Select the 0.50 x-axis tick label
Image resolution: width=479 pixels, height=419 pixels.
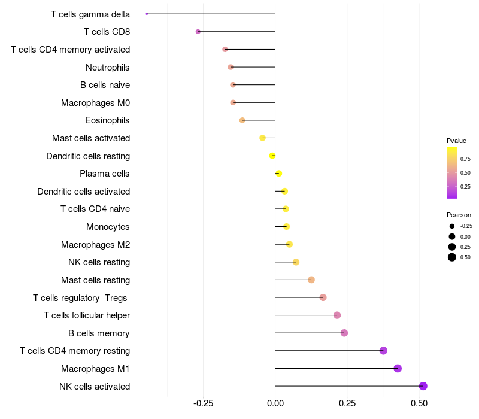tap(419, 403)
